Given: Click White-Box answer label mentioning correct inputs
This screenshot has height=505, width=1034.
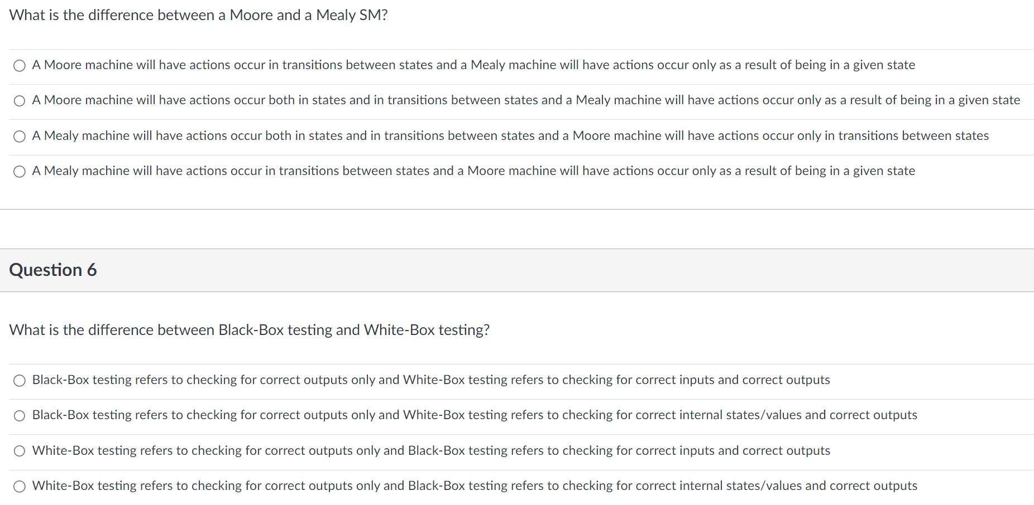Looking at the screenshot, I should point(431,451).
